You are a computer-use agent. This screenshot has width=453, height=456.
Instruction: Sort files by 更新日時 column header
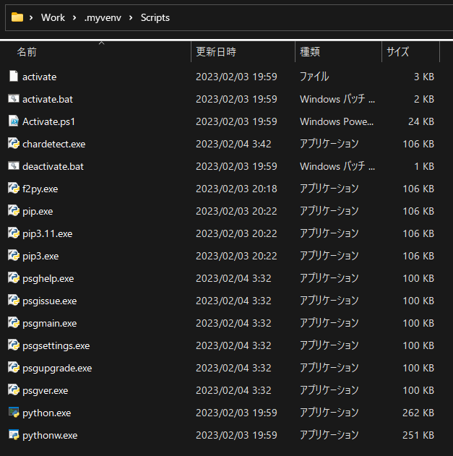[x=215, y=52]
